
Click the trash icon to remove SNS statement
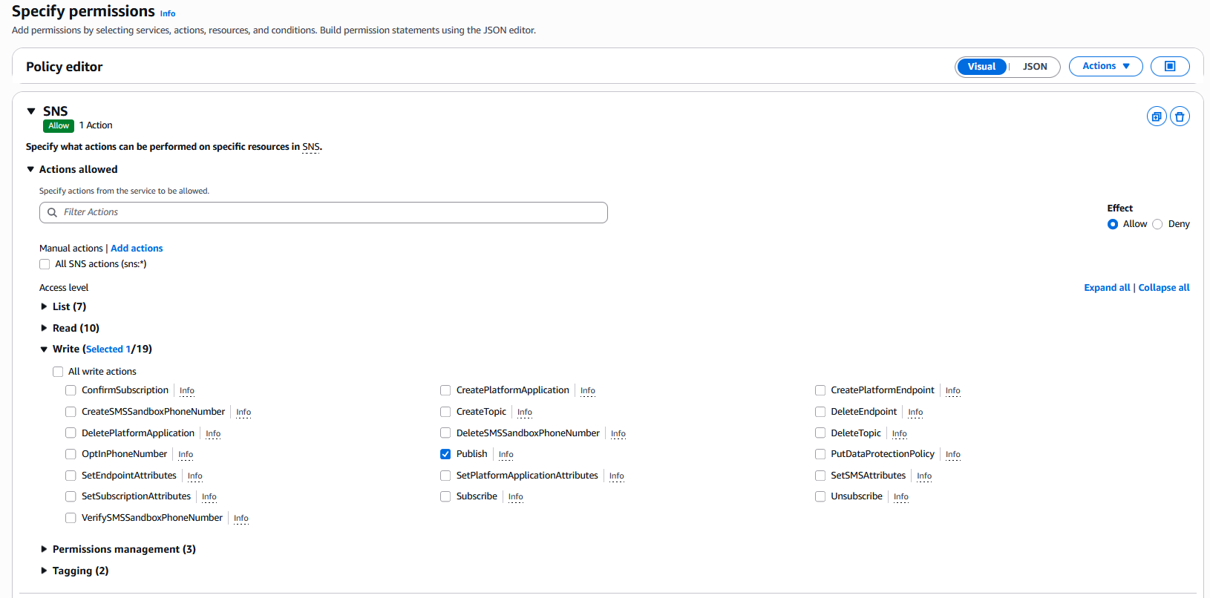(x=1180, y=116)
